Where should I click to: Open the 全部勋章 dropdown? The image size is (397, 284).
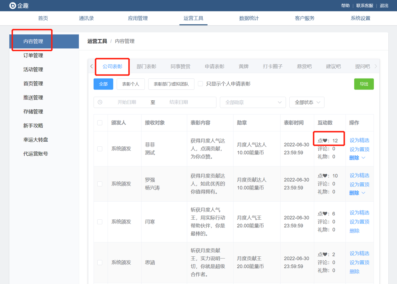[x=253, y=102]
